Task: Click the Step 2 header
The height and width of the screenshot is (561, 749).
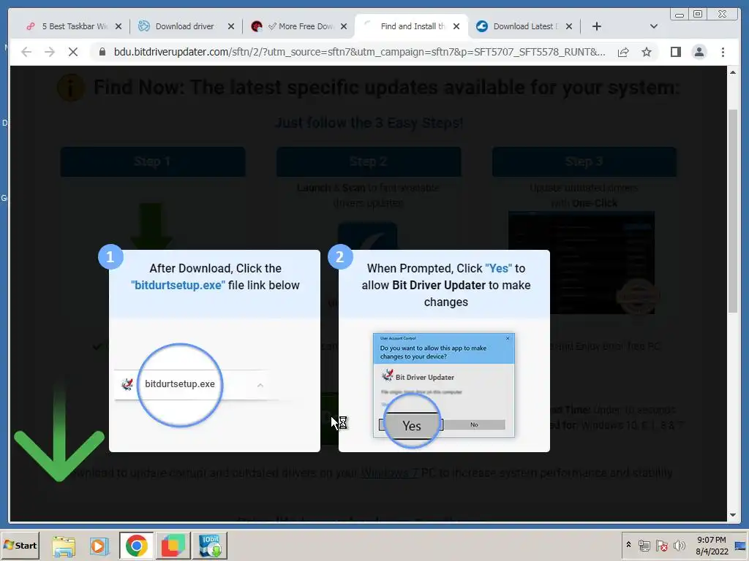Action: coord(369,161)
